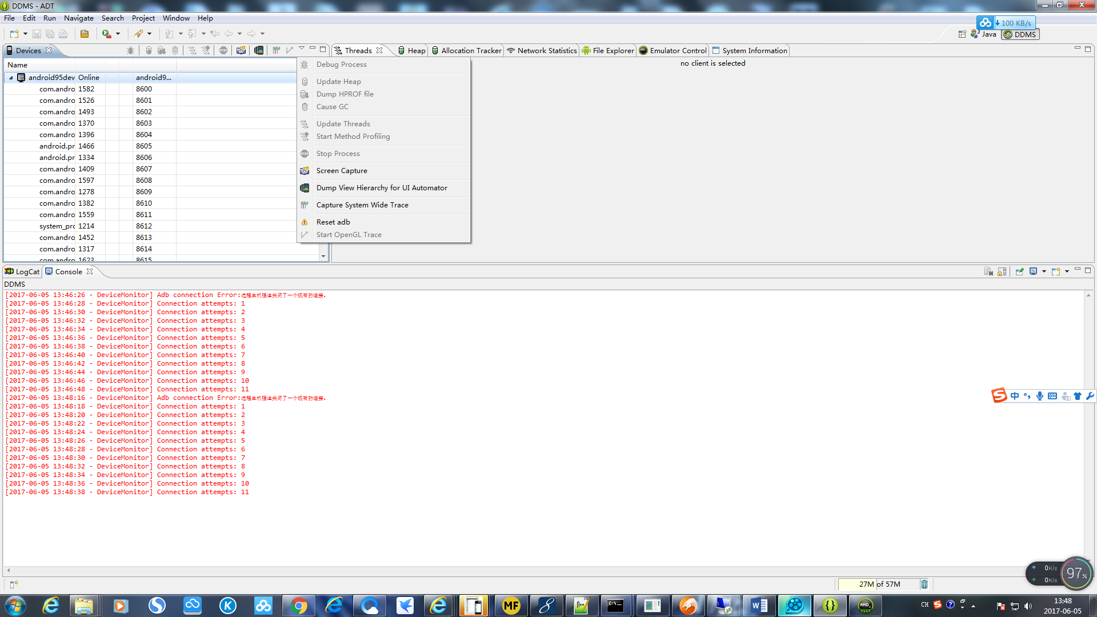Screen dimensions: 1097x617
Task: Open the Network Statistics tab
Action: click(x=542, y=51)
